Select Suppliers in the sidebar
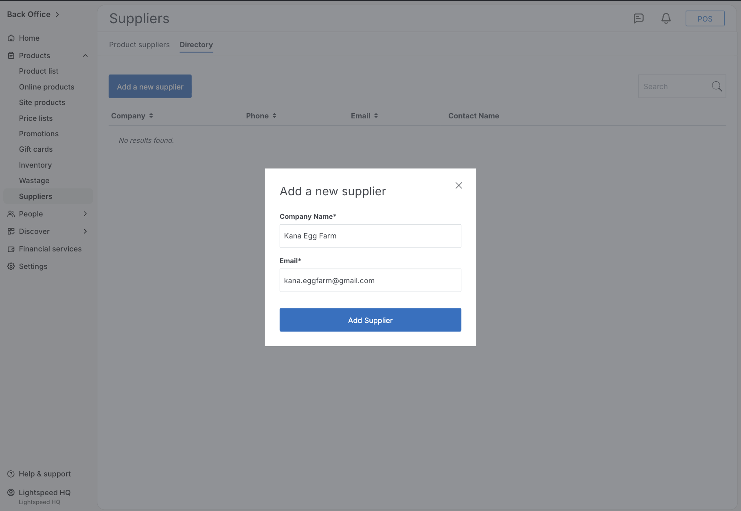This screenshot has height=511, width=741. pyautogui.click(x=48, y=197)
